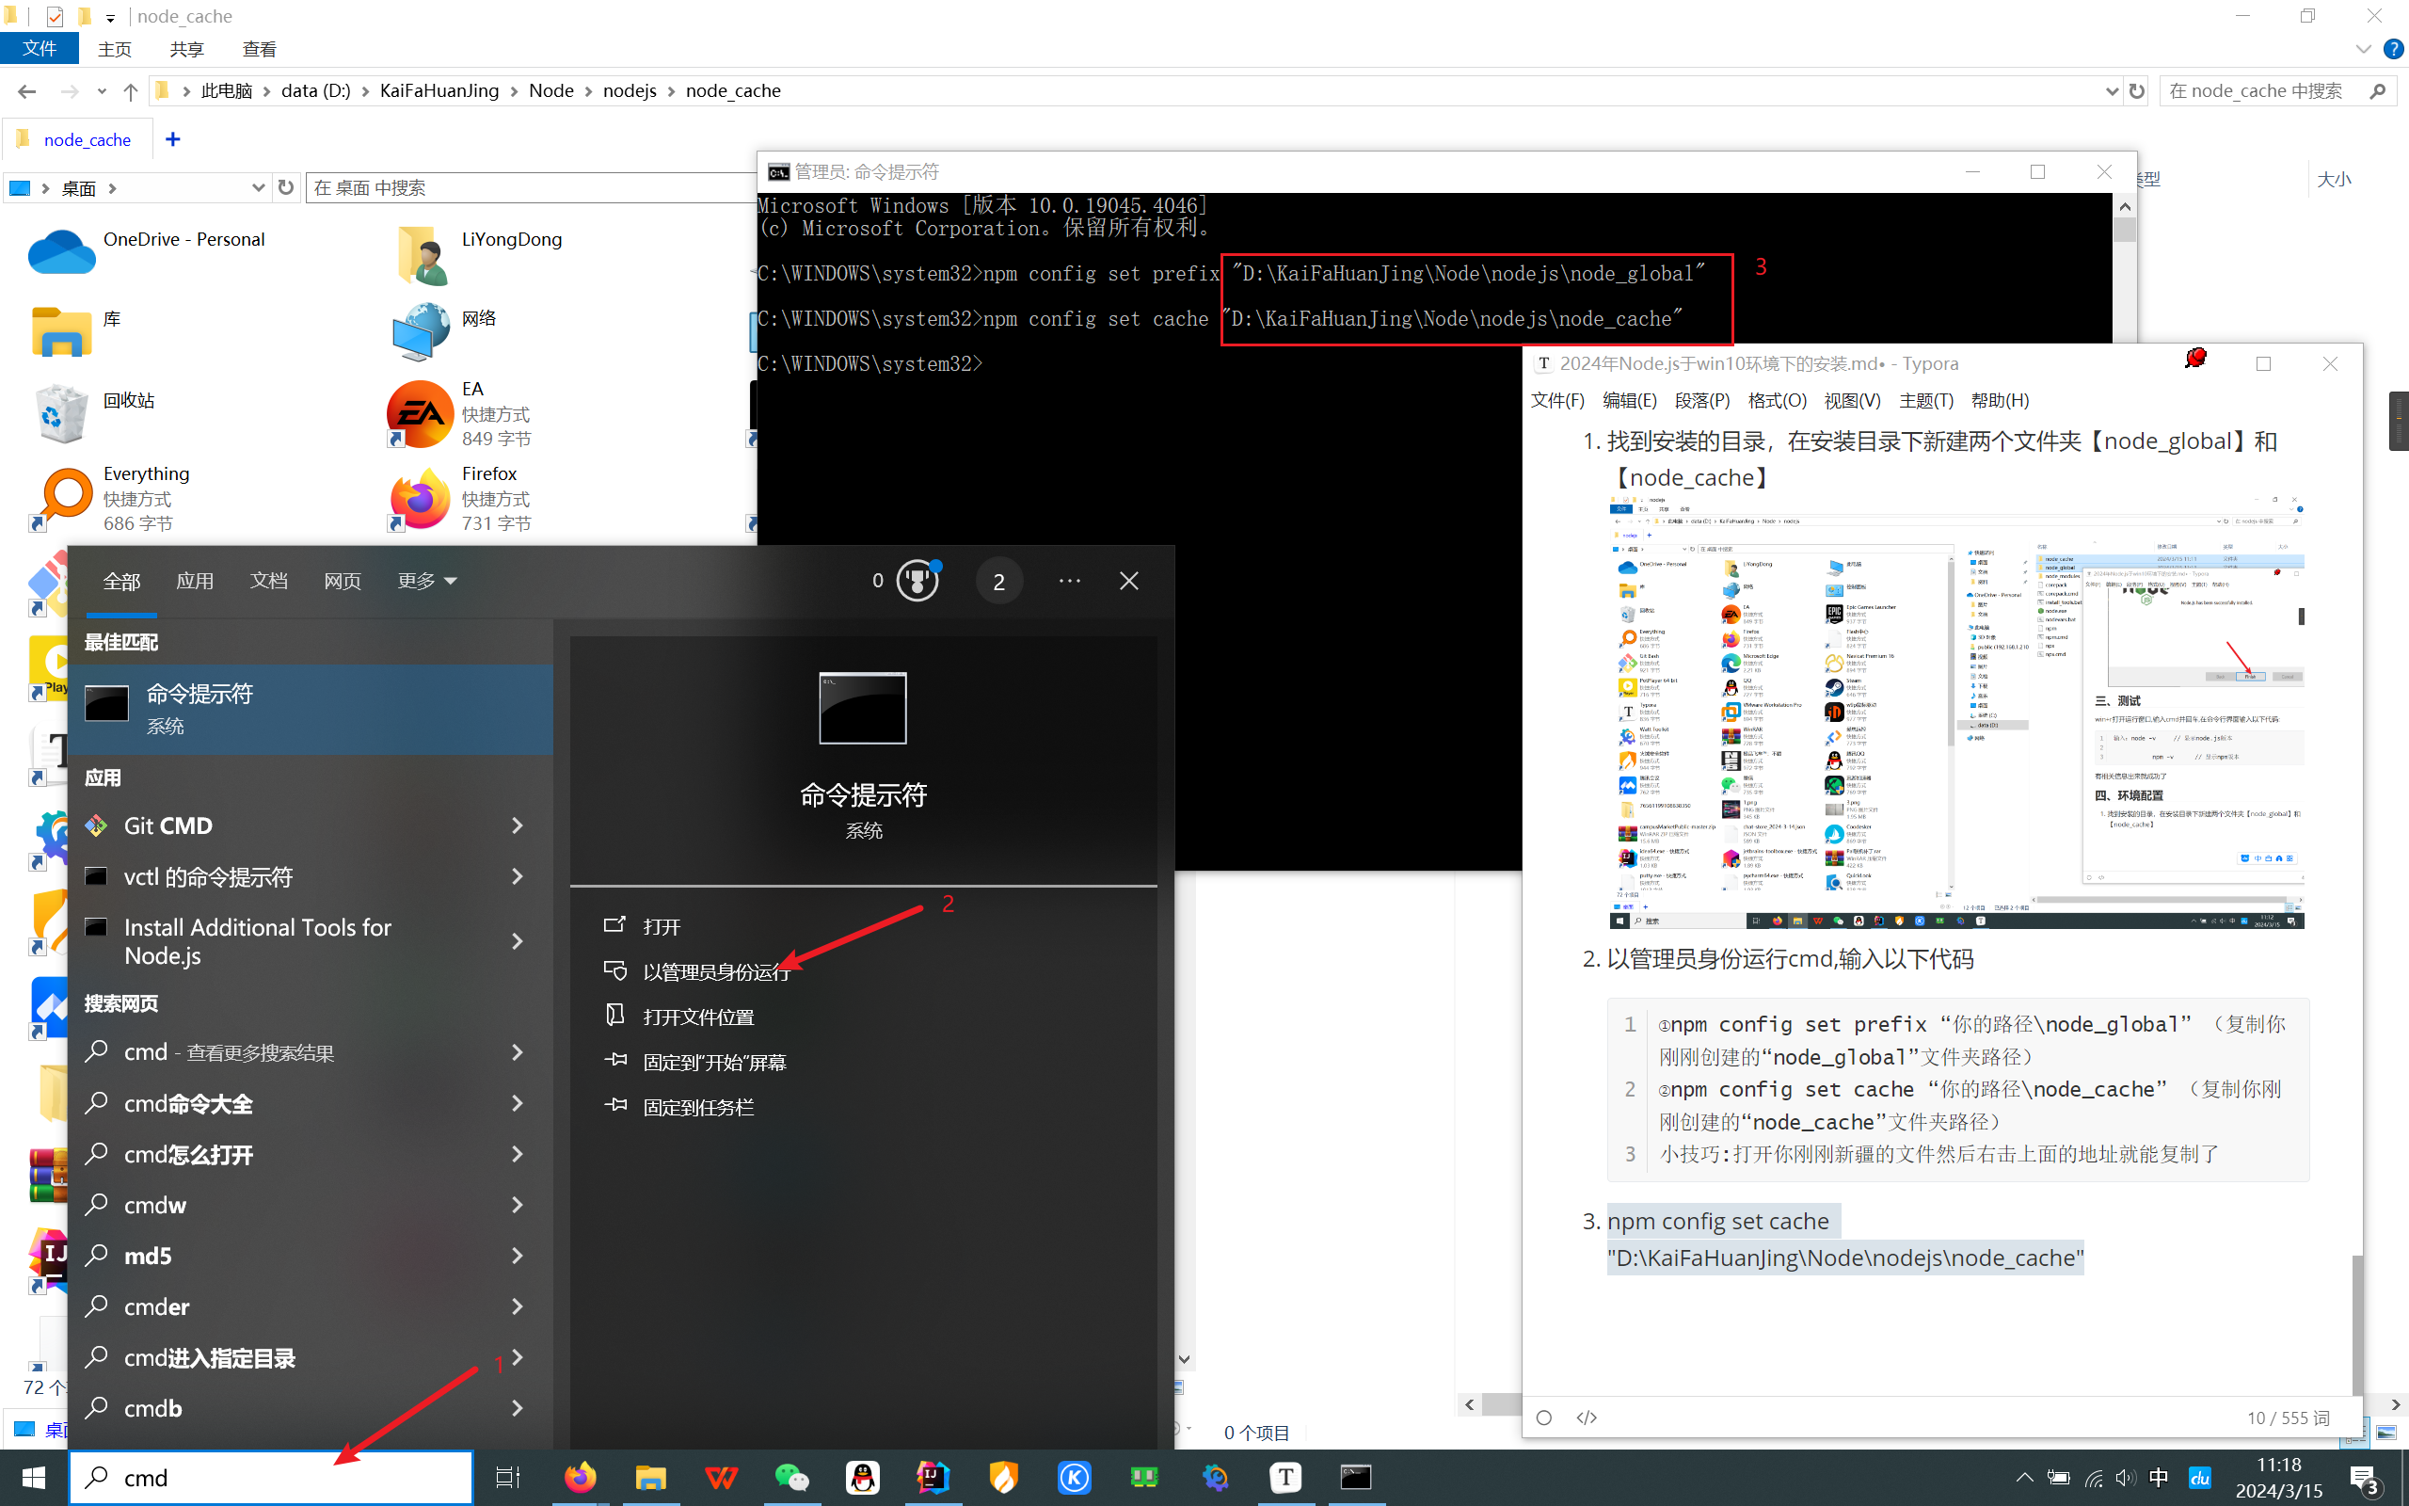The image size is (2409, 1506).
Task: Toggle Typora sidebar circle icon in status bar
Action: 1544,1418
